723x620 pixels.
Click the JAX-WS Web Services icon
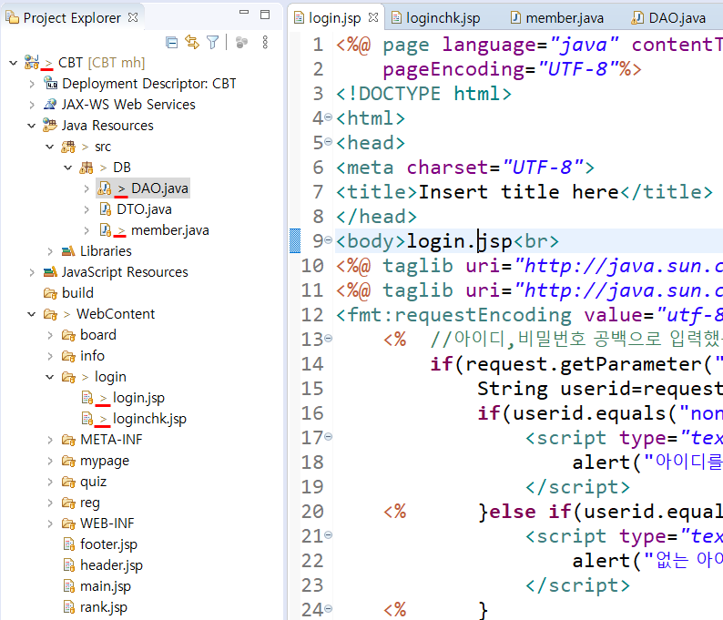[x=50, y=104]
